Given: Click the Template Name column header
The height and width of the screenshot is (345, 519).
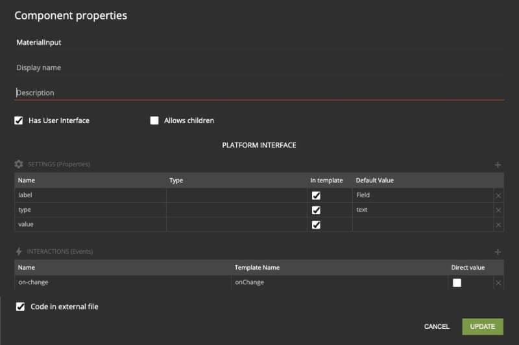Looking at the screenshot, I should [x=257, y=267].
